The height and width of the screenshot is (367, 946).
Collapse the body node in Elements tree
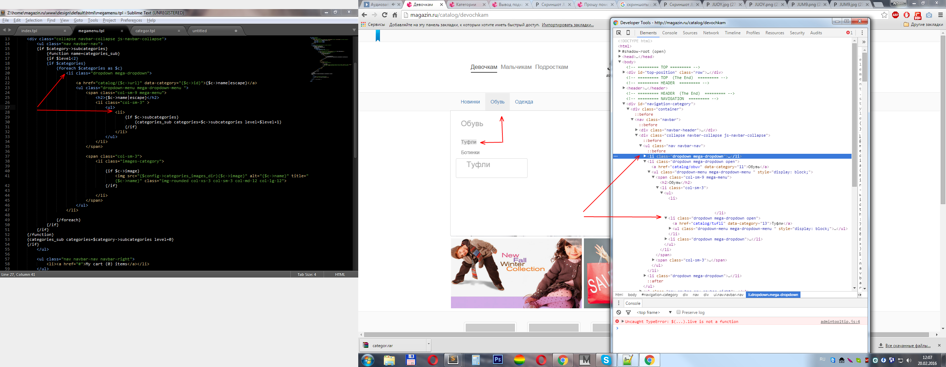pyautogui.click(x=620, y=62)
